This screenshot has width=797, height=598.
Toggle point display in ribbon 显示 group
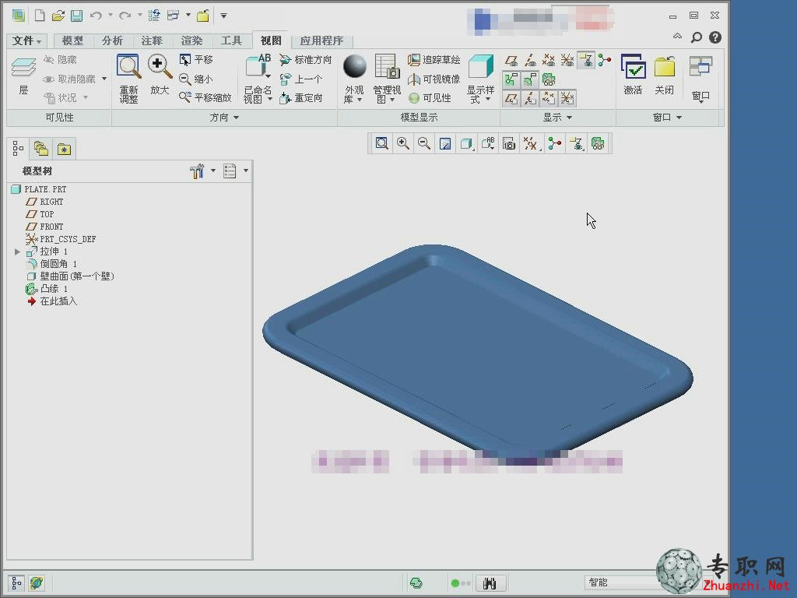(549, 61)
